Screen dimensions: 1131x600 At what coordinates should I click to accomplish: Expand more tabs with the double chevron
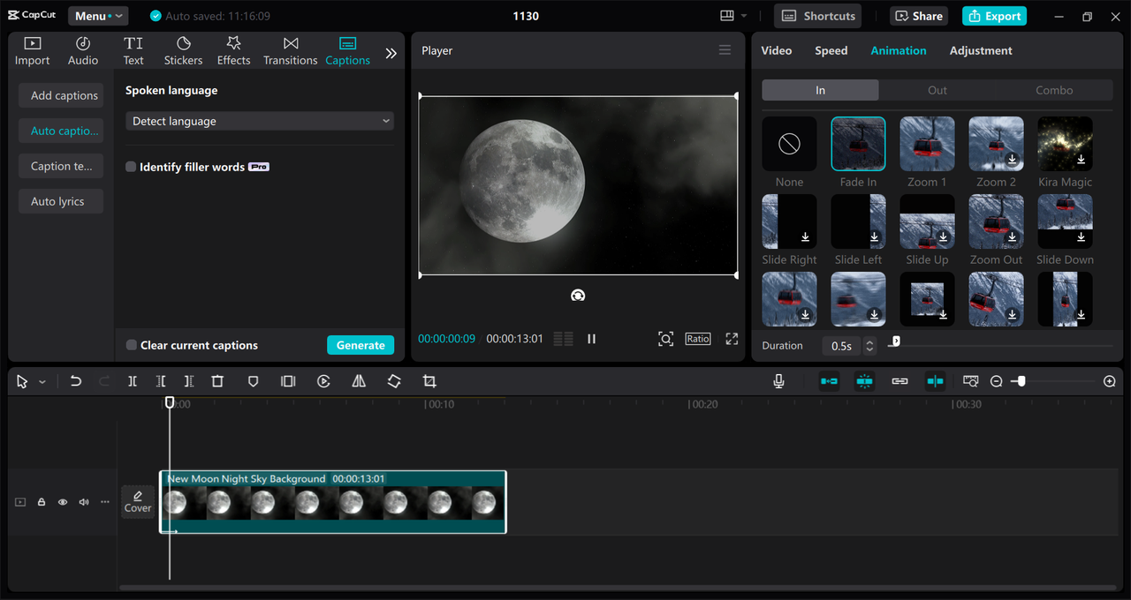tap(391, 53)
